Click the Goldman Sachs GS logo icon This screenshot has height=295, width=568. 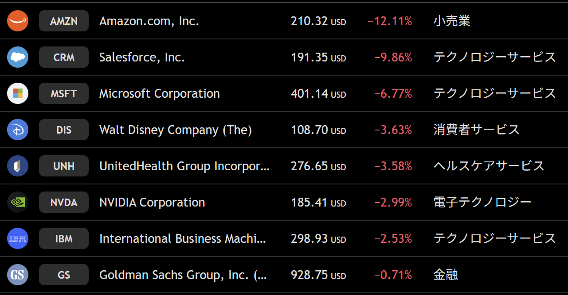point(18,275)
